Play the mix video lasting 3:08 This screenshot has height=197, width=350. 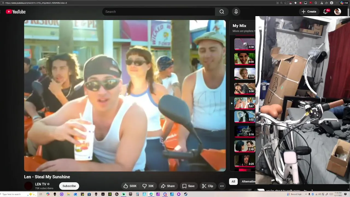coord(245,88)
